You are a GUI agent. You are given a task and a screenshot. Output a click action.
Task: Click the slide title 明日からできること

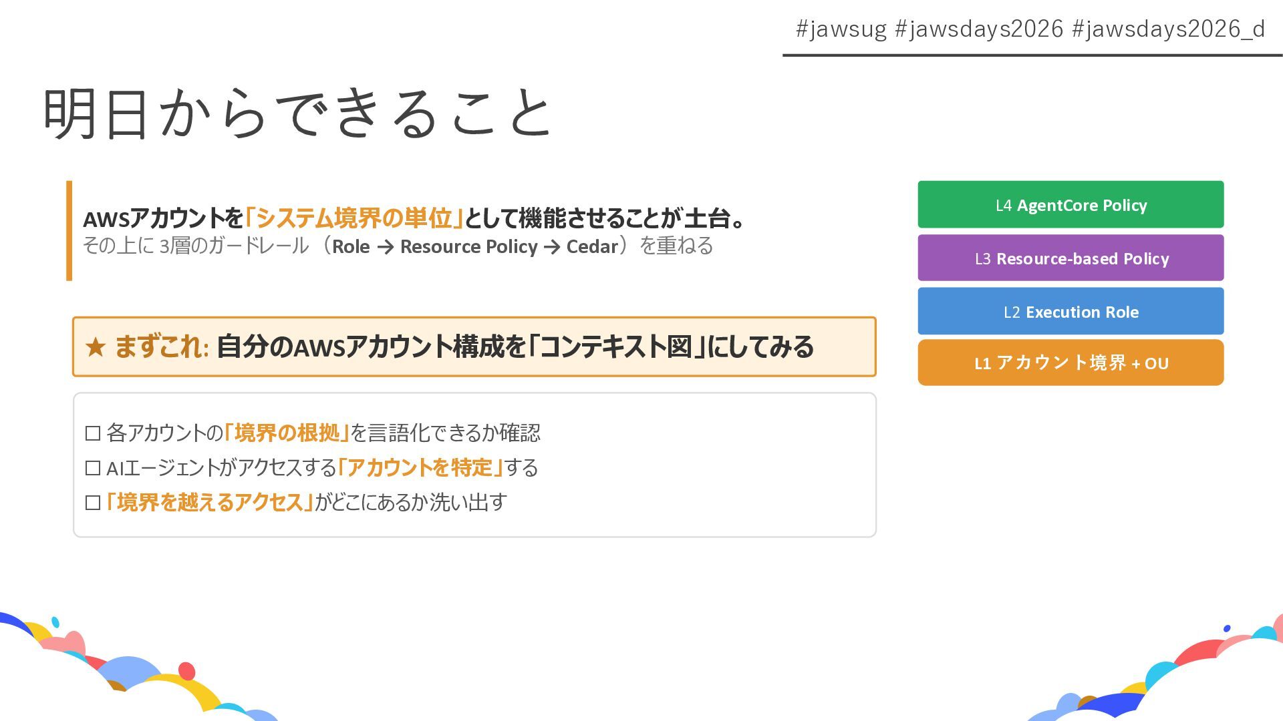pyautogui.click(x=298, y=113)
